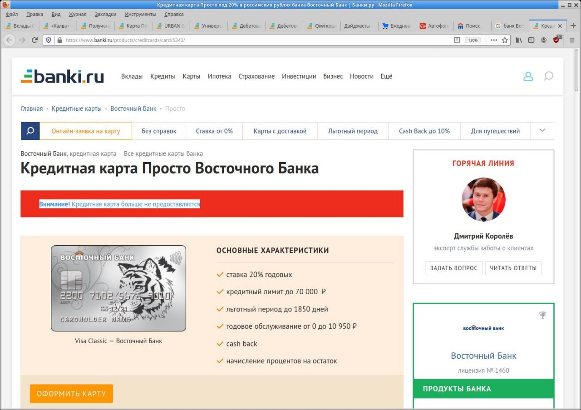Open Бизнес in site navigation

333,76
